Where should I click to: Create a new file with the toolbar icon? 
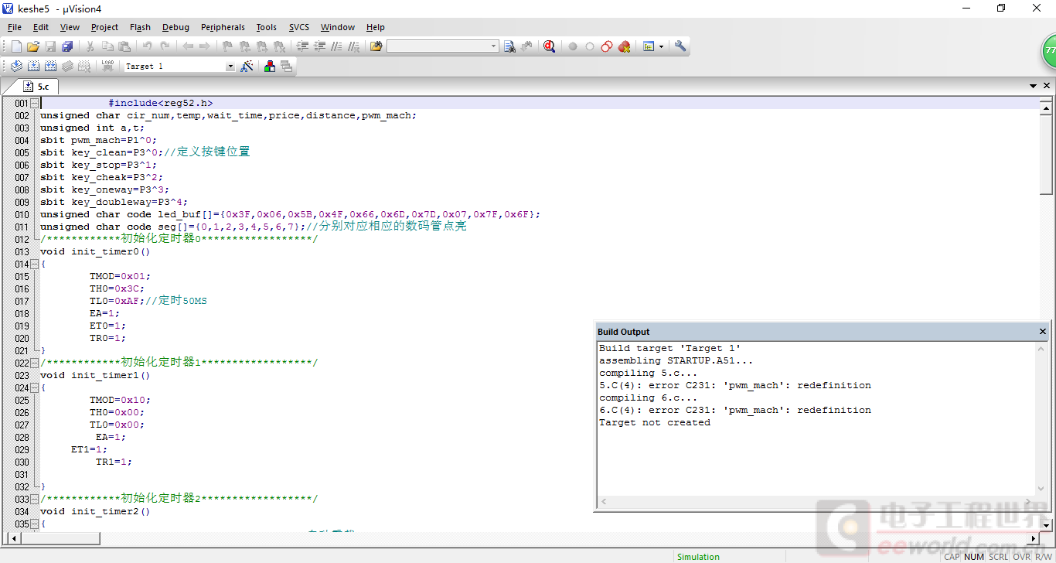16,46
